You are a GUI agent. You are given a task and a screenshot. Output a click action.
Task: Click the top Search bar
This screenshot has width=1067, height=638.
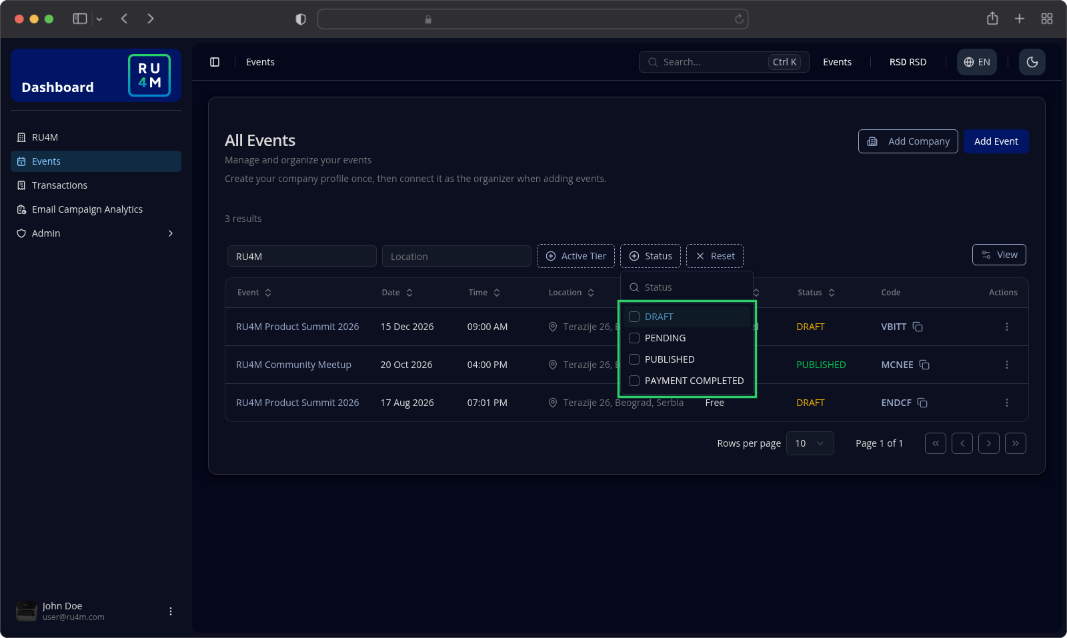click(x=724, y=62)
